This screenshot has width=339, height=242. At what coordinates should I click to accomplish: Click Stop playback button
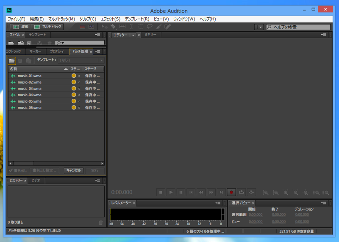pos(161,192)
